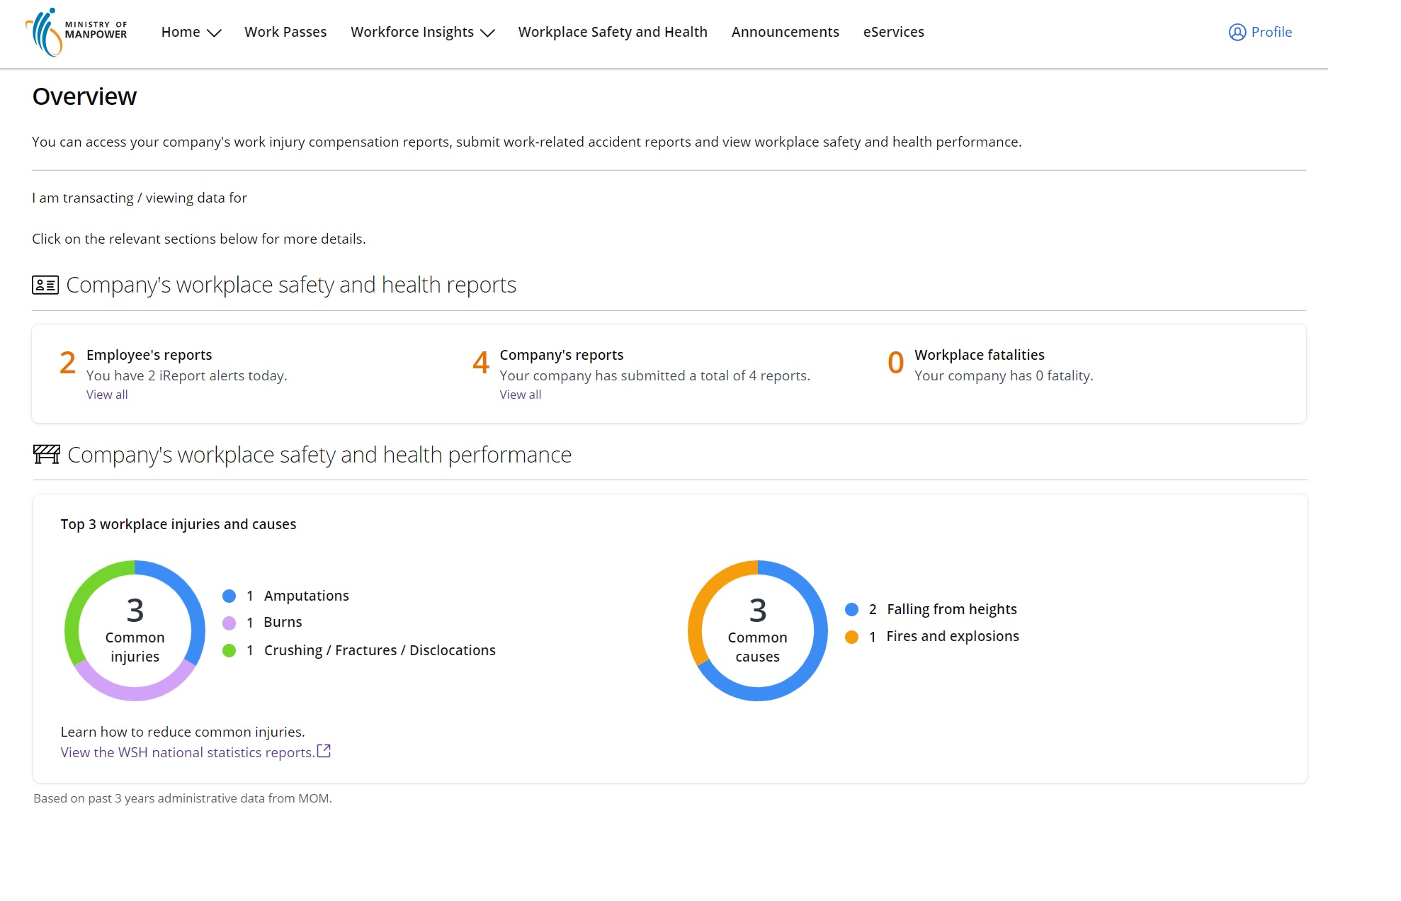This screenshot has height=901, width=1401.
Task: Open Announcements in the top navigation
Action: (x=785, y=32)
